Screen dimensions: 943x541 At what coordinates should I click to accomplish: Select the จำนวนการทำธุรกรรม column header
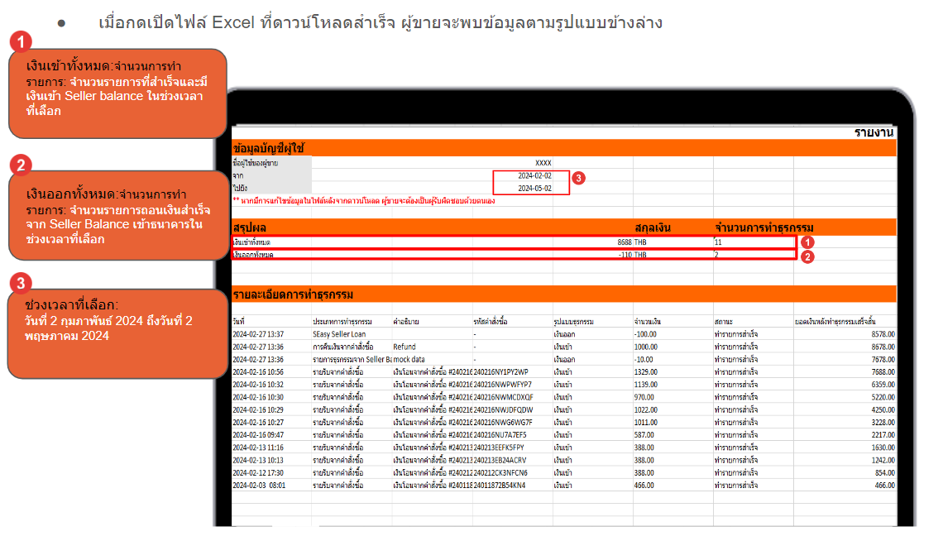click(x=761, y=228)
